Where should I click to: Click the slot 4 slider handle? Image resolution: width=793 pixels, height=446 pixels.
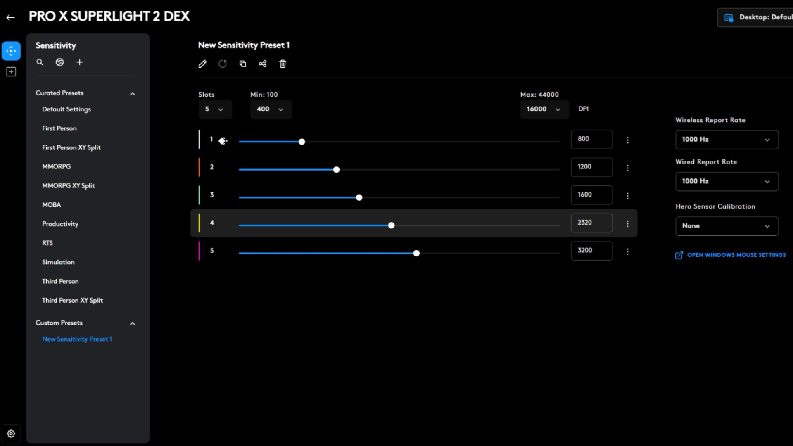tap(392, 225)
